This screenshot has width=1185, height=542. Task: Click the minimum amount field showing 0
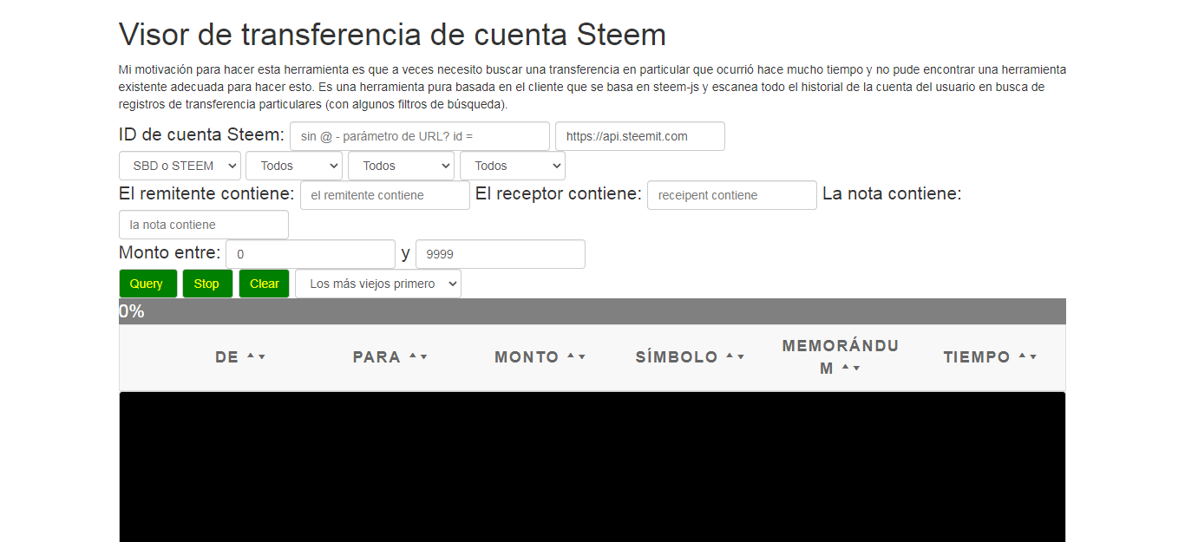pyautogui.click(x=311, y=254)
